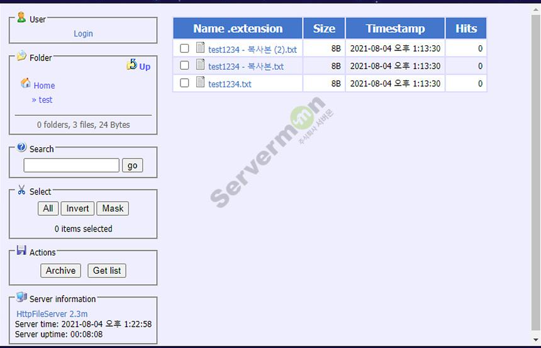Check the box for test1234 - 복사본.txt
Screen dimensions: 541x348
(x=184, y=65)
